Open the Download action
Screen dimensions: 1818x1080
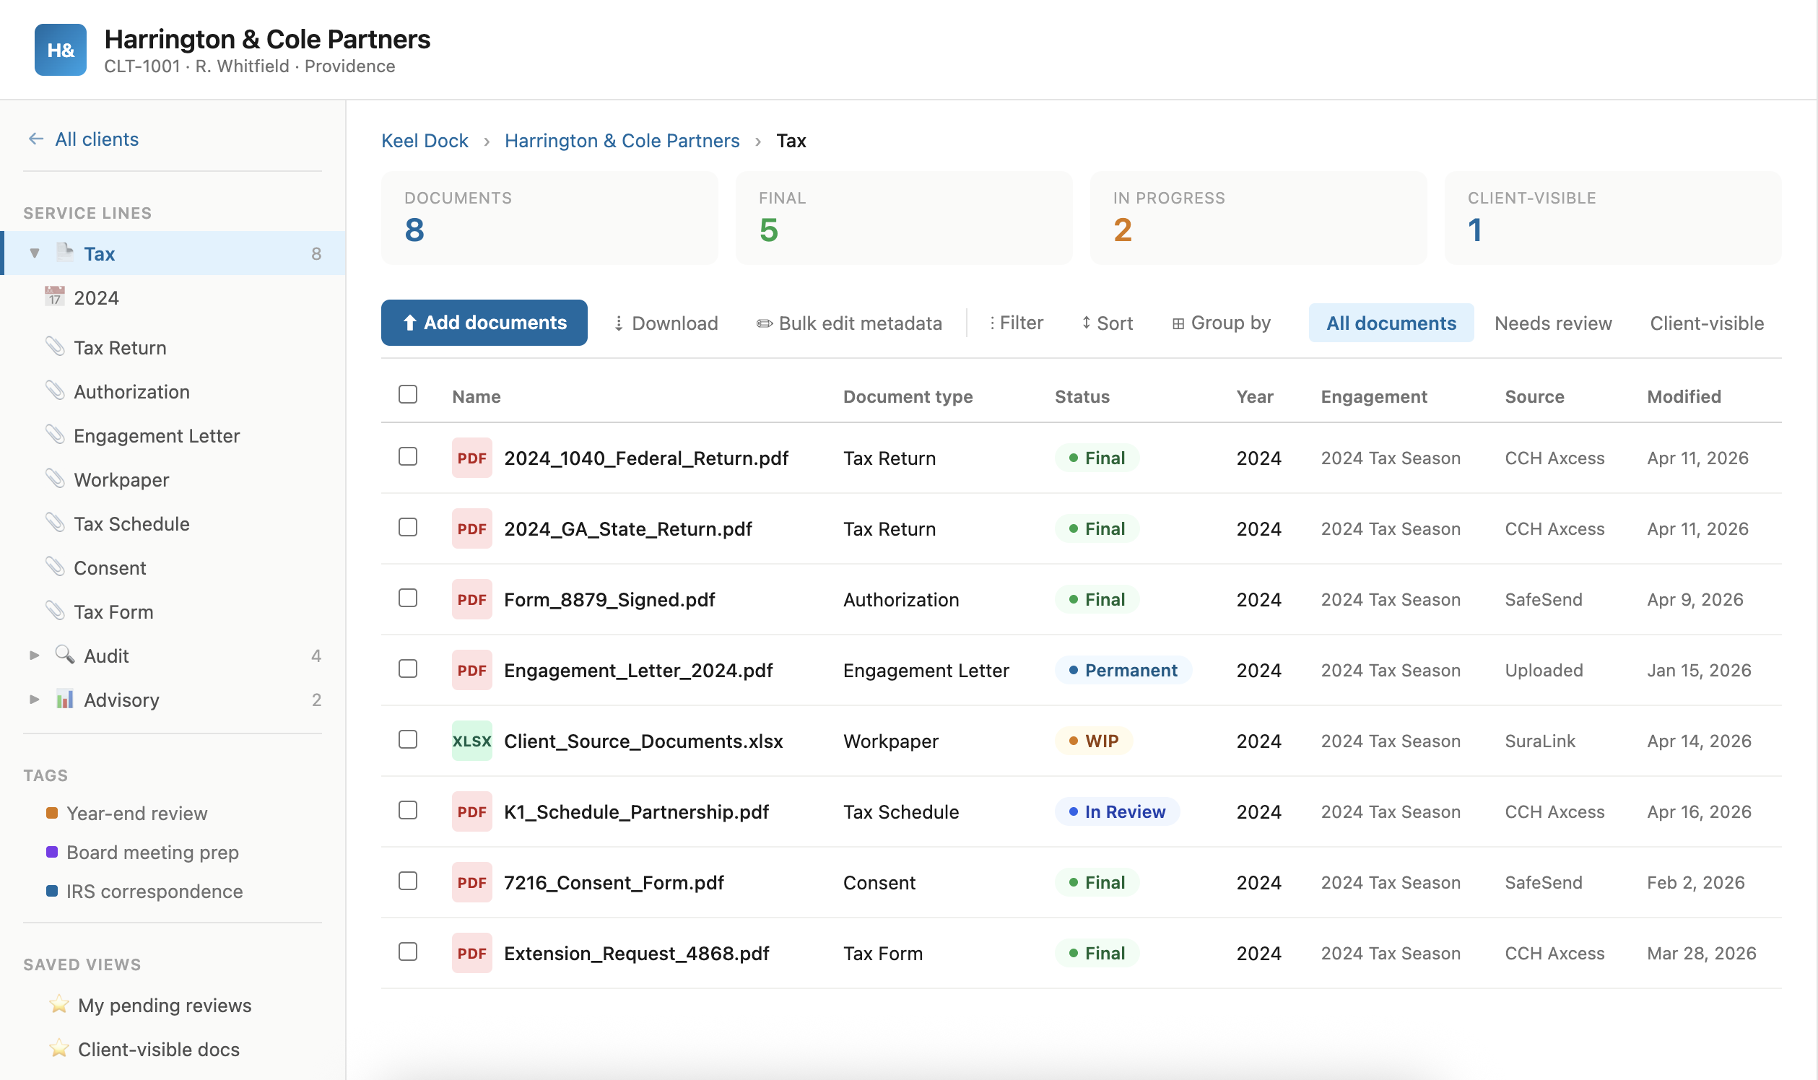pyautogui.click(x=664, y=323)
